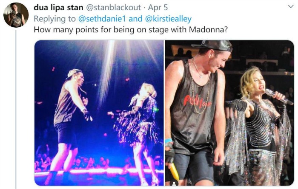298x189 pixels.
Task: Click the blue wristband in right photo
Action: click(169, 141)
